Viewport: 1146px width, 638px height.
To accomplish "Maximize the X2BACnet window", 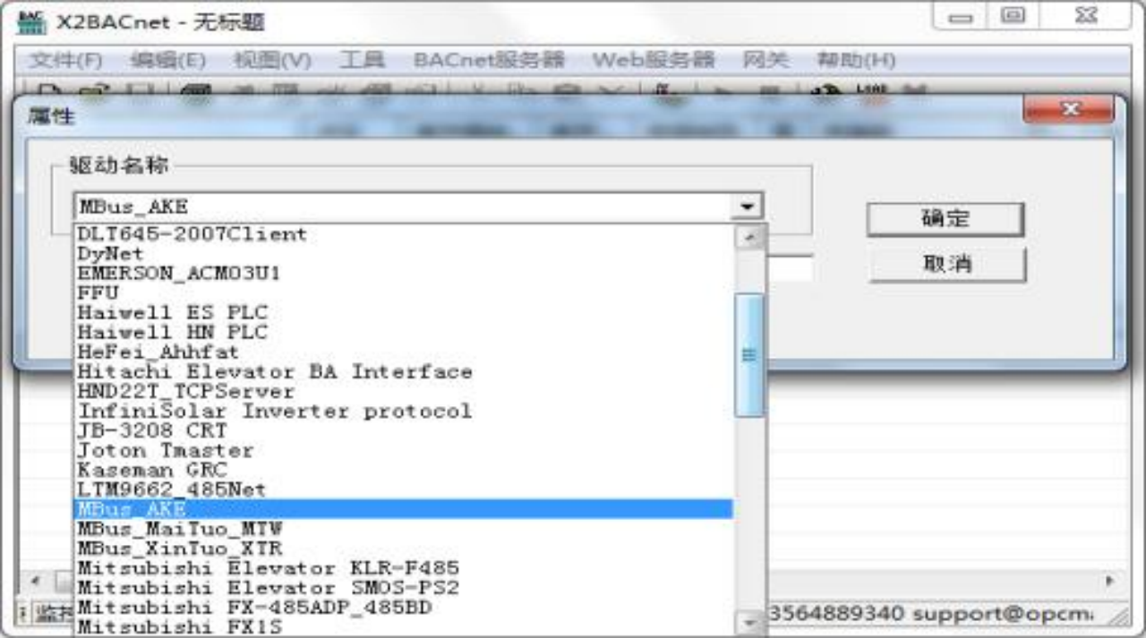I will coord(1013,15).
